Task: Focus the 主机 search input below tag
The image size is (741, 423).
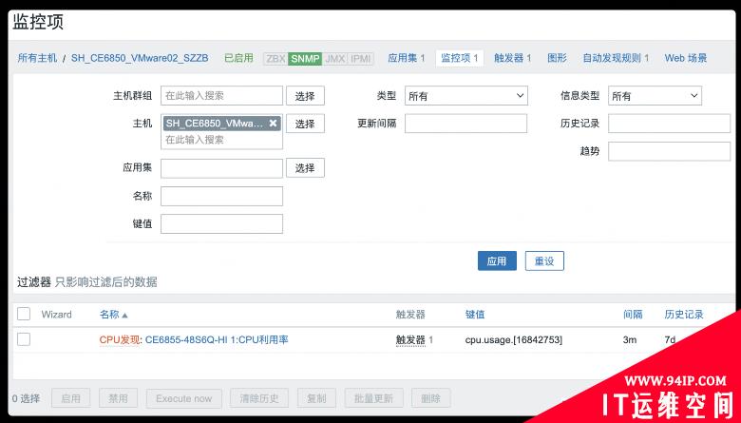Action: [221, 140]
